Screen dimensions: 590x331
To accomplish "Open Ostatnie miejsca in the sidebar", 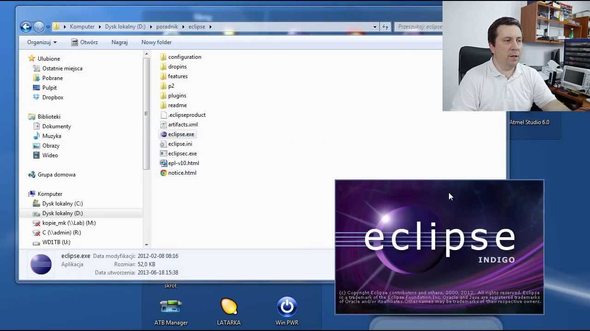I will [x=62, y=68].
